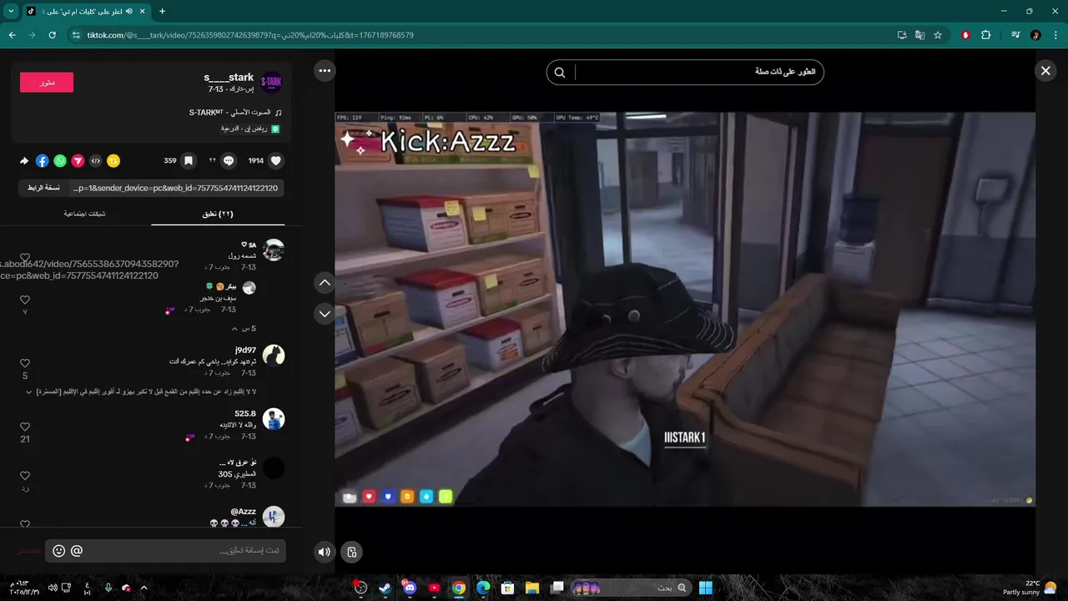The height and width of the screenshot is (601, 1068).
Task: Open the embed code icon
Action: 96,160
